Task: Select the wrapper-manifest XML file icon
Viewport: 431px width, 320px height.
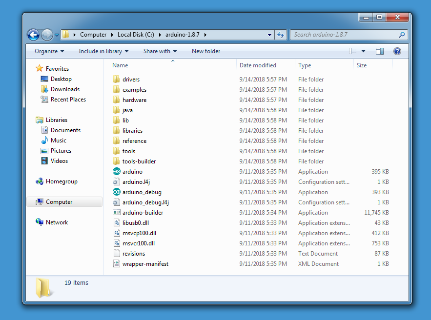Action: click(x=117, y=264)
